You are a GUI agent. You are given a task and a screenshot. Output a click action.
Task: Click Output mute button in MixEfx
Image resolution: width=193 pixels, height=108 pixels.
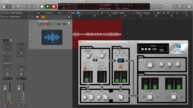click(x=155, y=97)
